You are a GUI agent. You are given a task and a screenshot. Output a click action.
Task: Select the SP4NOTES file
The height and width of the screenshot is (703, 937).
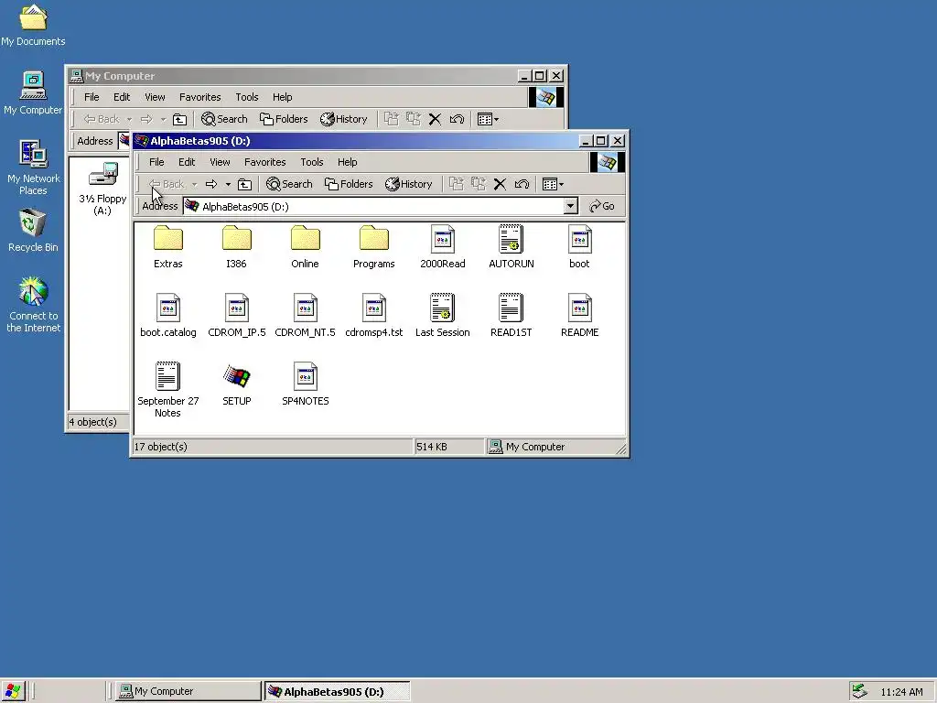pos(306,384)
